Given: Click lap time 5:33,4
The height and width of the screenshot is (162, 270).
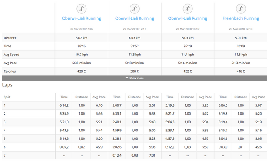Looking at the screenshot, I should click(x=170, y=131).
